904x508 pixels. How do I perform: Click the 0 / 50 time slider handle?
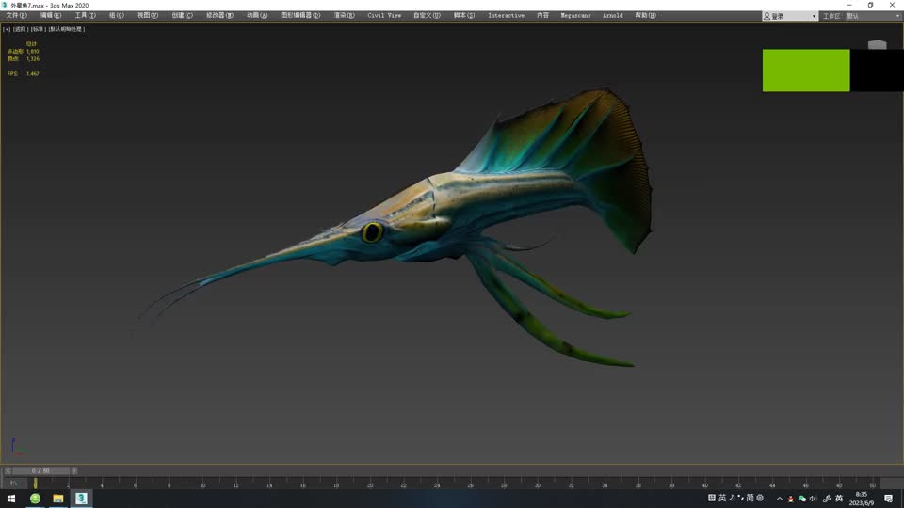click(40, 470)
